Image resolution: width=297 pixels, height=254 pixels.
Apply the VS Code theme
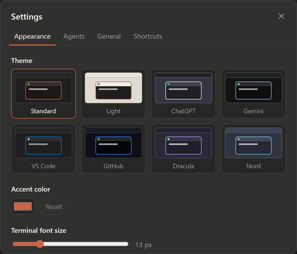[x=43, y=148]
